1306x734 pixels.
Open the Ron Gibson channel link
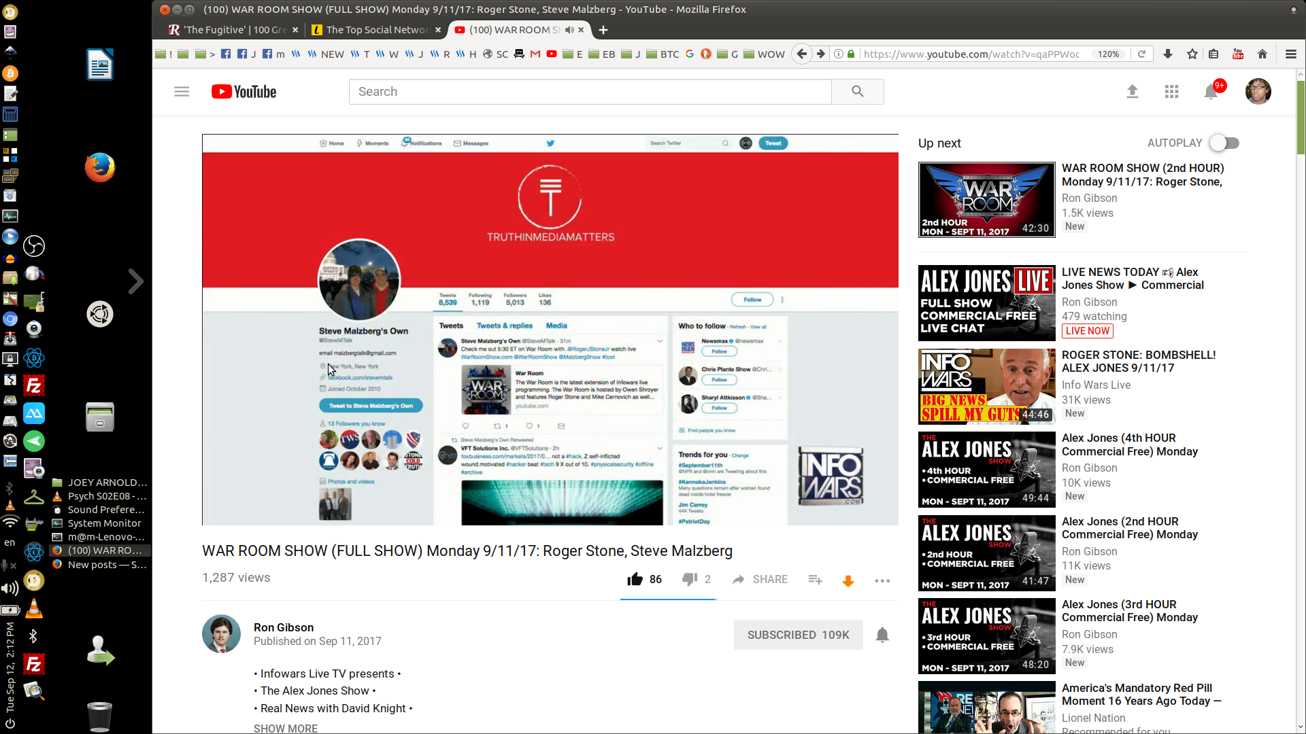coord(284,627)
